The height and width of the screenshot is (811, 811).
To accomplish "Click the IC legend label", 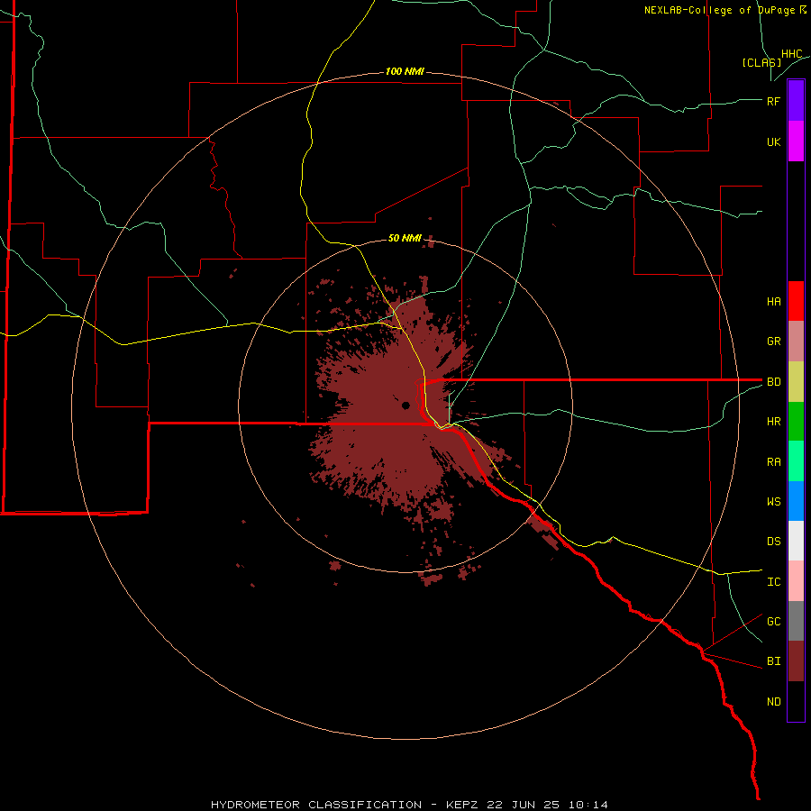I will click(773, 582).
